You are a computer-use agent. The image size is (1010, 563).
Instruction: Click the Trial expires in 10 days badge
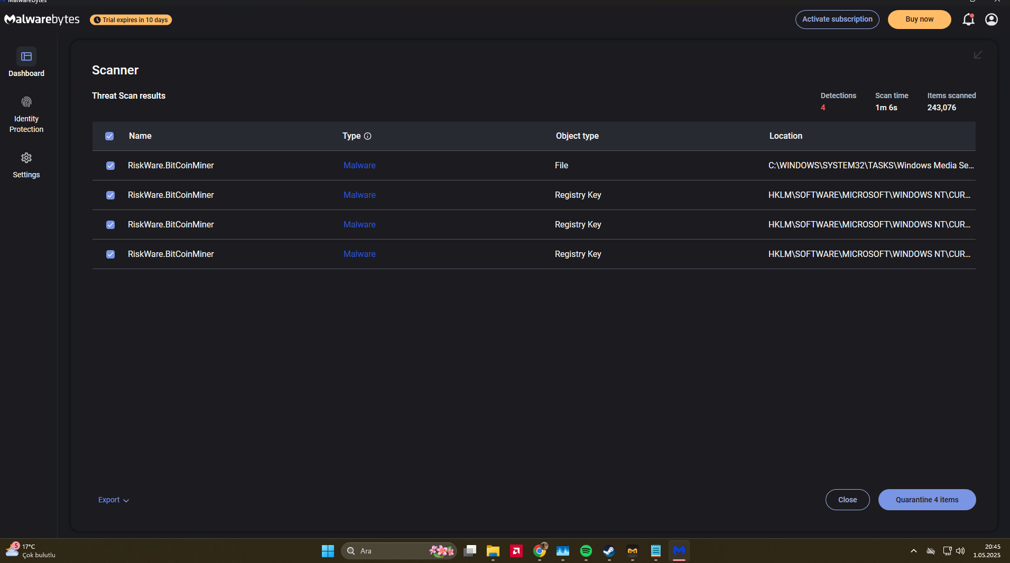coord(131,20)
